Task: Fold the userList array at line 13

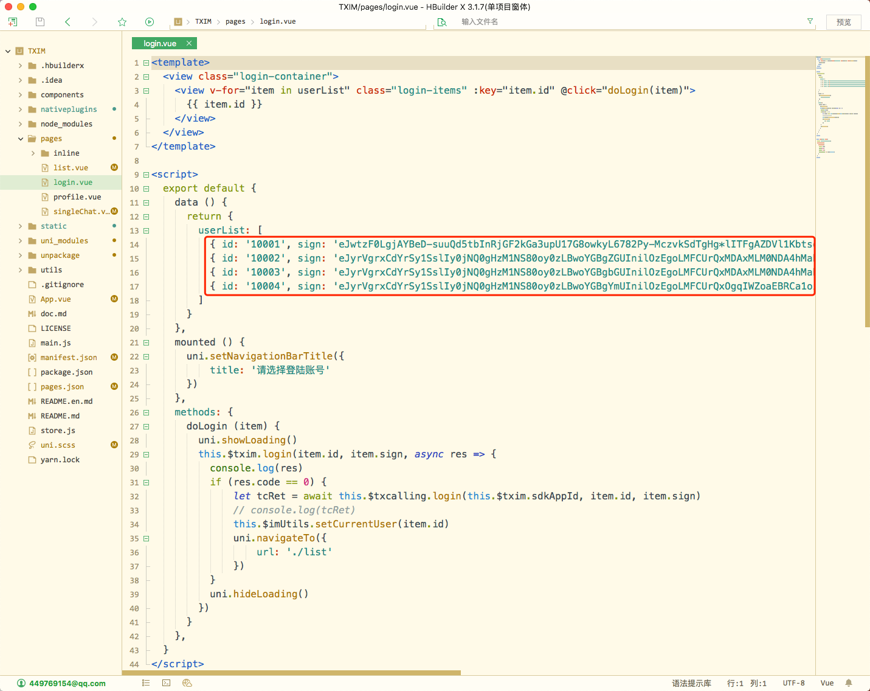Action: click(x=146, y=231)
